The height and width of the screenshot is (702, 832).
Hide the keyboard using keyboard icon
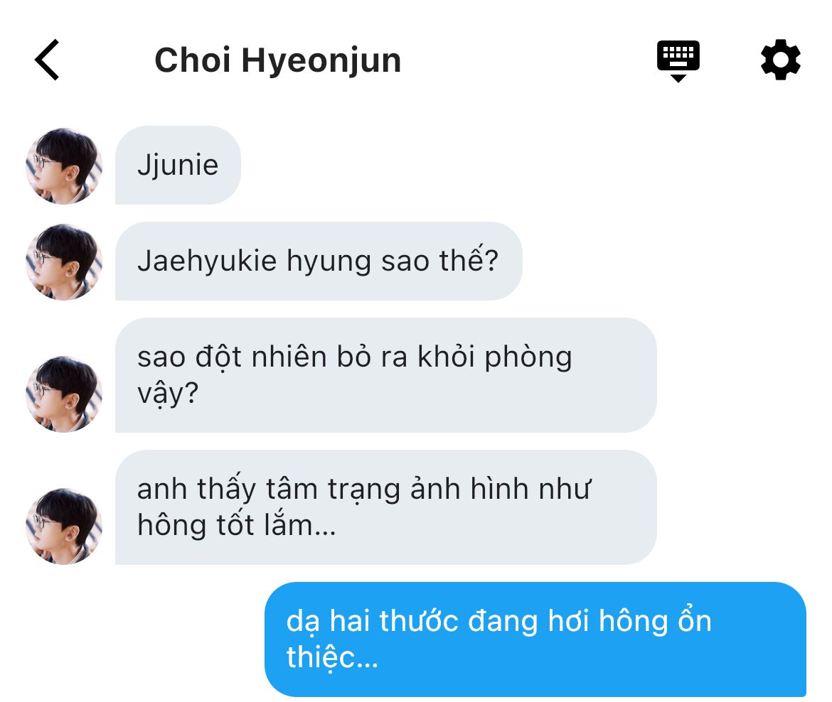click(678, 60)
